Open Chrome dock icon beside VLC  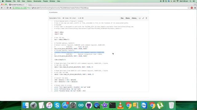pos(128,105)
